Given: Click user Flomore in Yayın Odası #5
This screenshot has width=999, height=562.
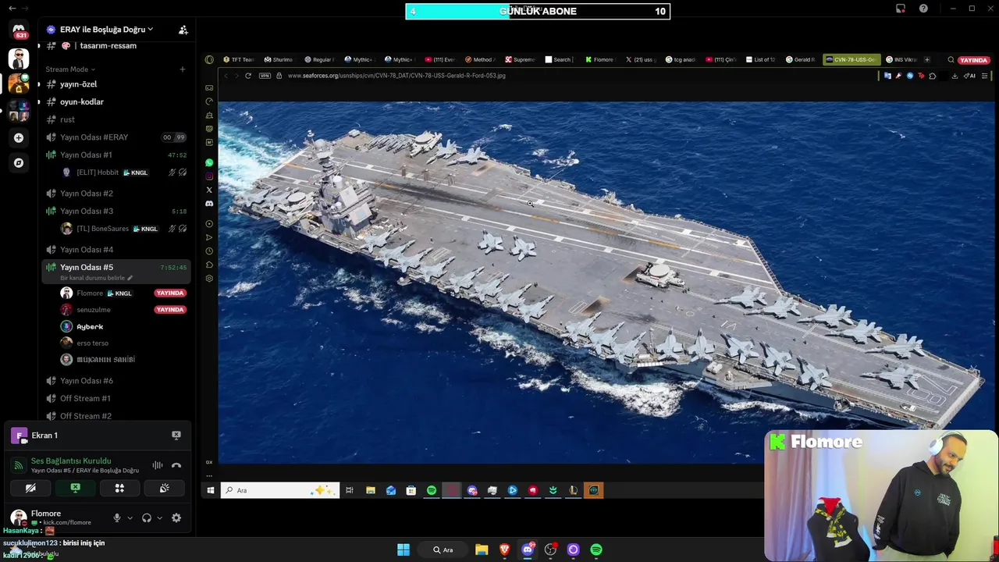Looking at the screenshot, I should [x=123, y=293].
